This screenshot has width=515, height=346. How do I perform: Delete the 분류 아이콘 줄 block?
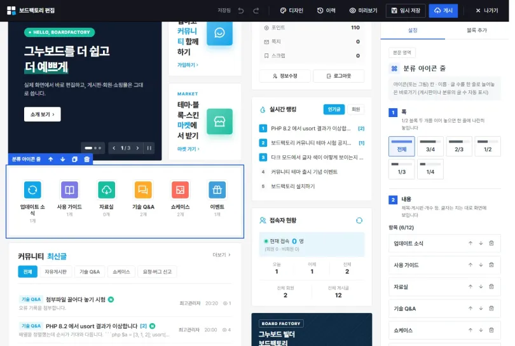86,159
